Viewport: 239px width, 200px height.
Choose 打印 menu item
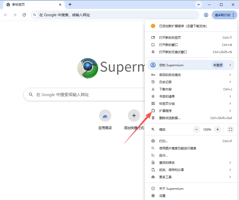(x=191, y=141)
